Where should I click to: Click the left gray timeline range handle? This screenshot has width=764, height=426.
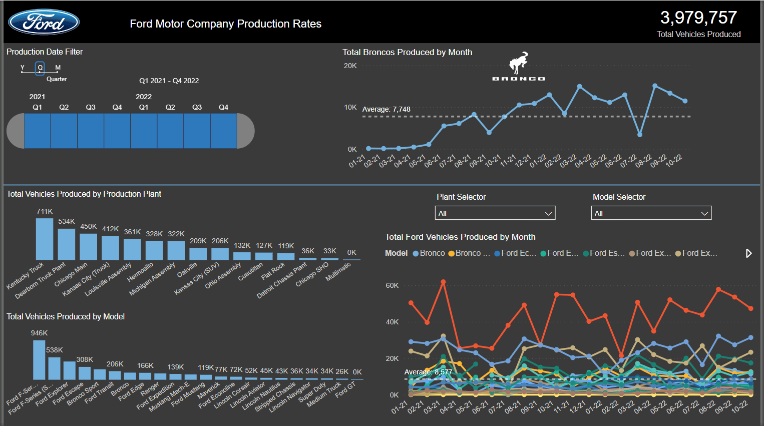[15, 131]
